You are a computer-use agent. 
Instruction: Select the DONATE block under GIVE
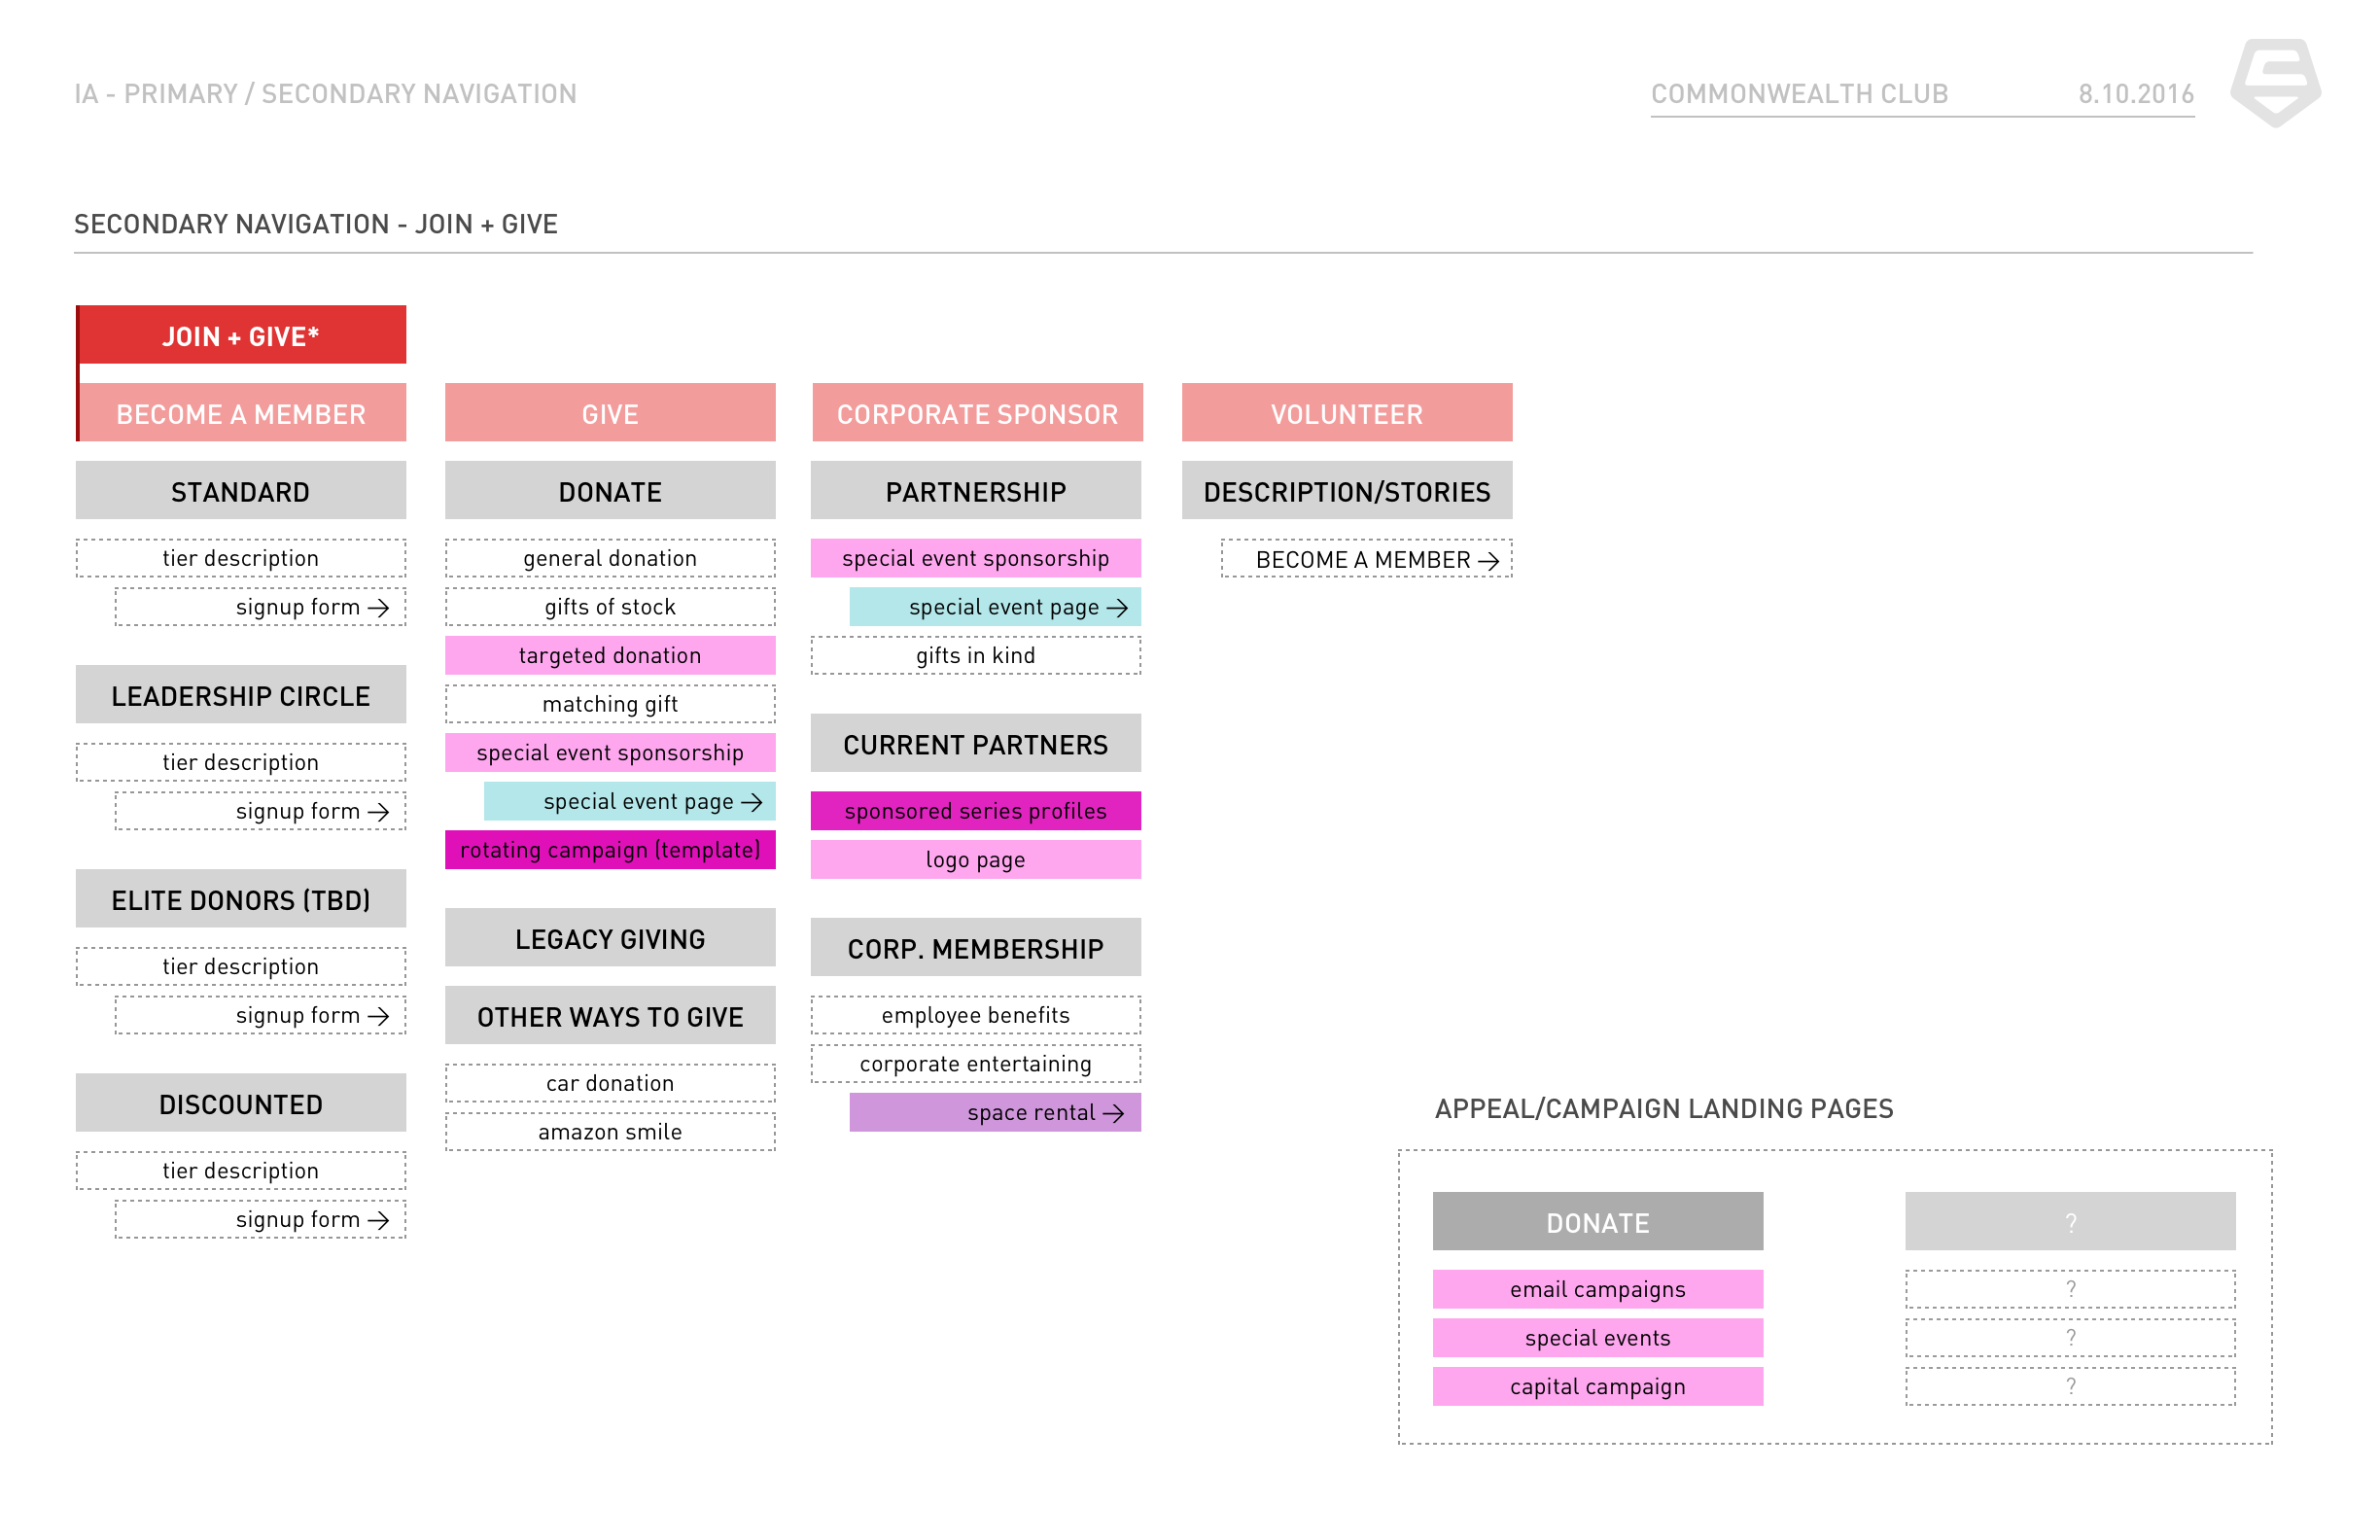pyautogui.click(x=610, y=491)
